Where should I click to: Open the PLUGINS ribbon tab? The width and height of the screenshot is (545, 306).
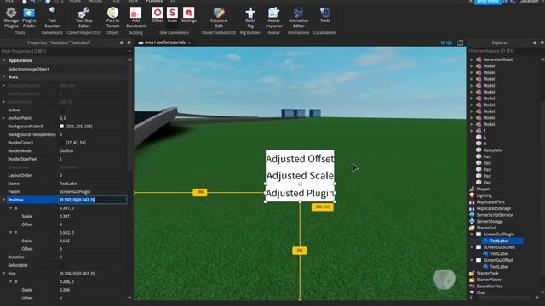(154, 2)
